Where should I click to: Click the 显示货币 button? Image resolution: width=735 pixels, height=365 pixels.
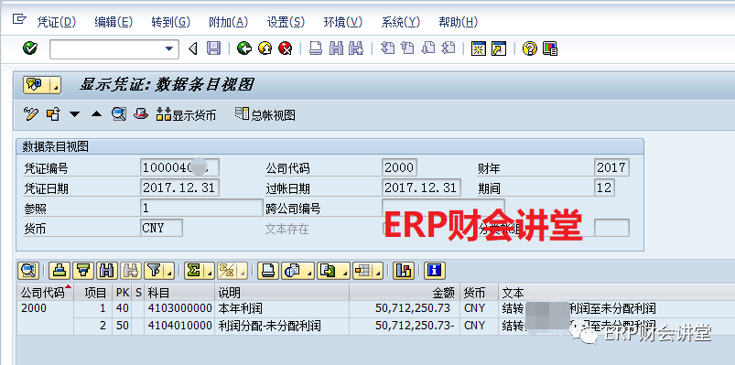pos(186,114)
